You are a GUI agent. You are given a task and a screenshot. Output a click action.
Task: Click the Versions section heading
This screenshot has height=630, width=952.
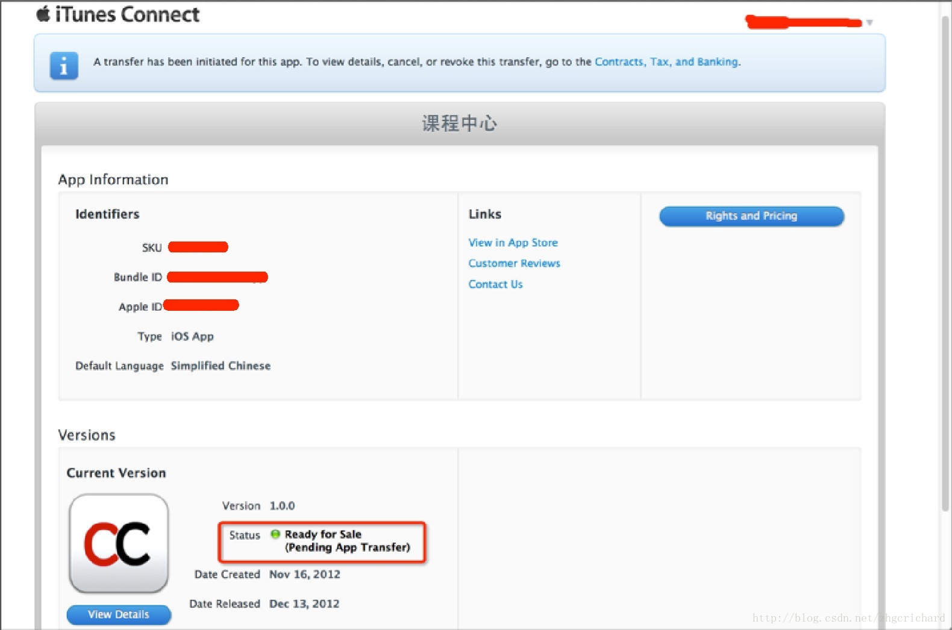tap(87, 435)
